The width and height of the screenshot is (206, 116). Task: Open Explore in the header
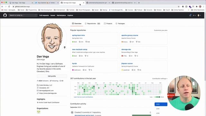point(70,15)
